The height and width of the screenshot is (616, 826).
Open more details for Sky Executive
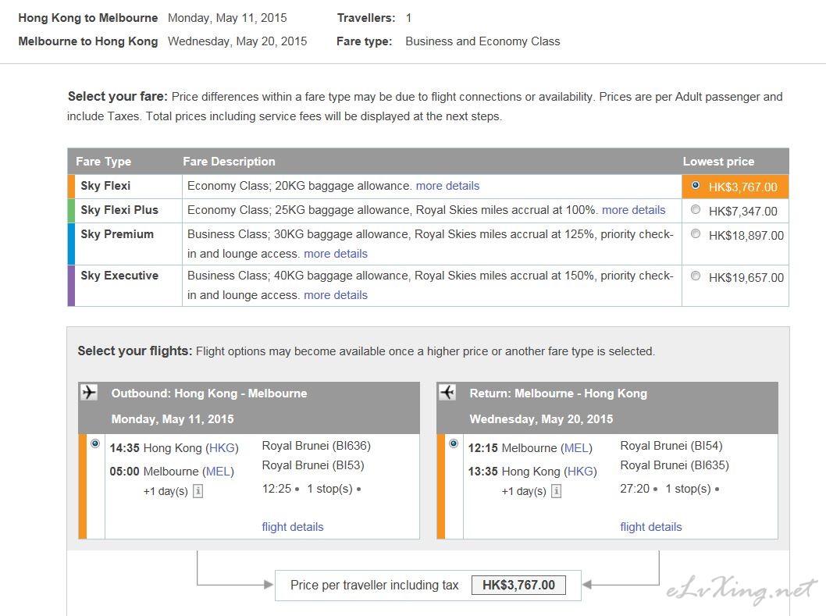[336, 295]
